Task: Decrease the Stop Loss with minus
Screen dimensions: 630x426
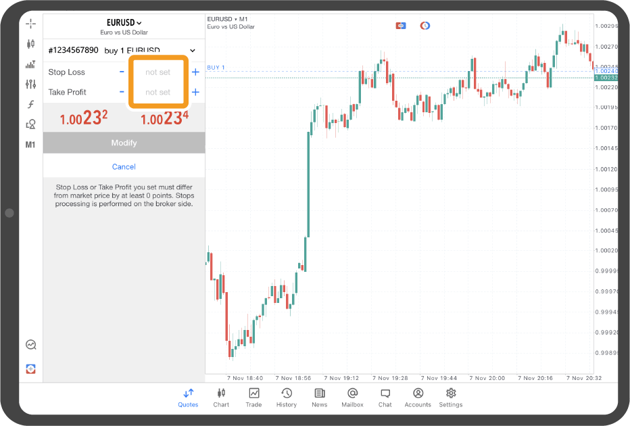Action: pos(122,72)
